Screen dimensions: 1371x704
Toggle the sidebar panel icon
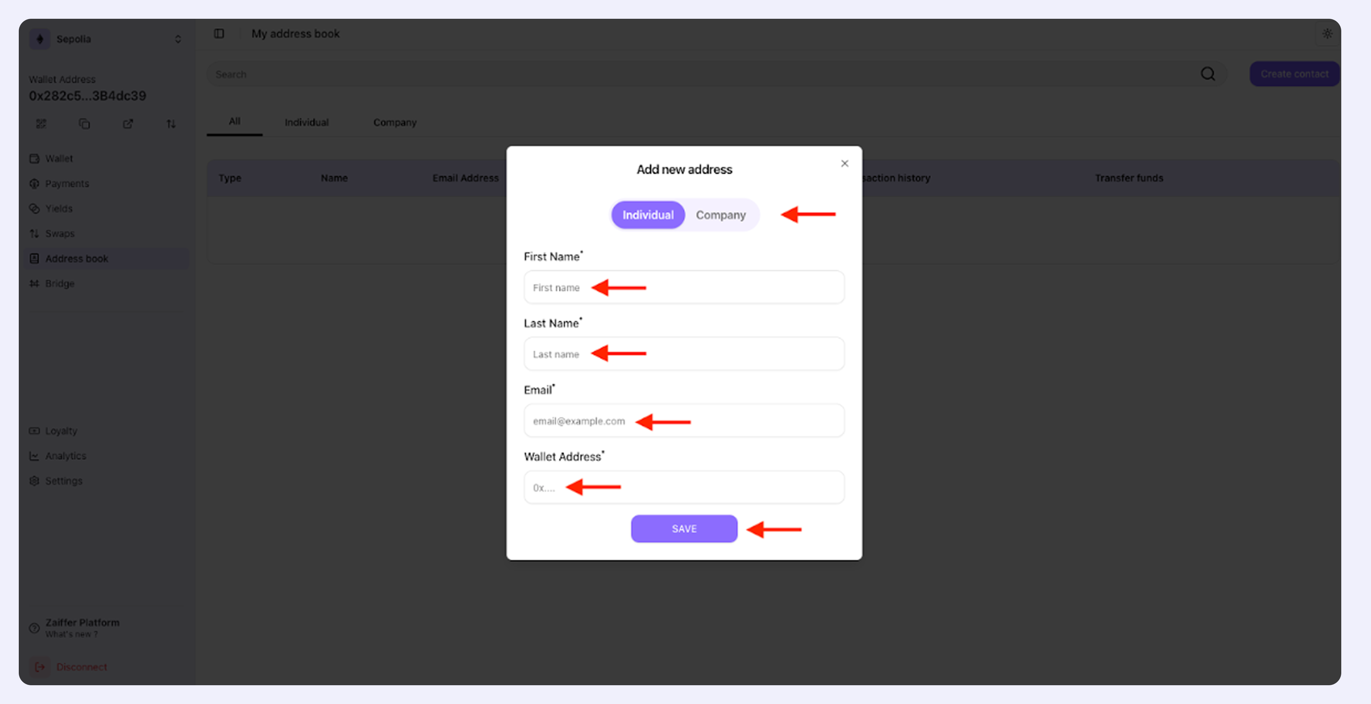tap(219, 34)
